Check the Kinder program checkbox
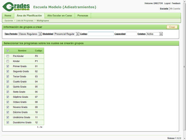This screenshot has width=186, height=140. pos(8,61)
